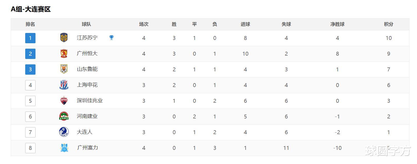
Task: Click the Guangzhou Evergrande team crest
Action: tap(64, 54)
